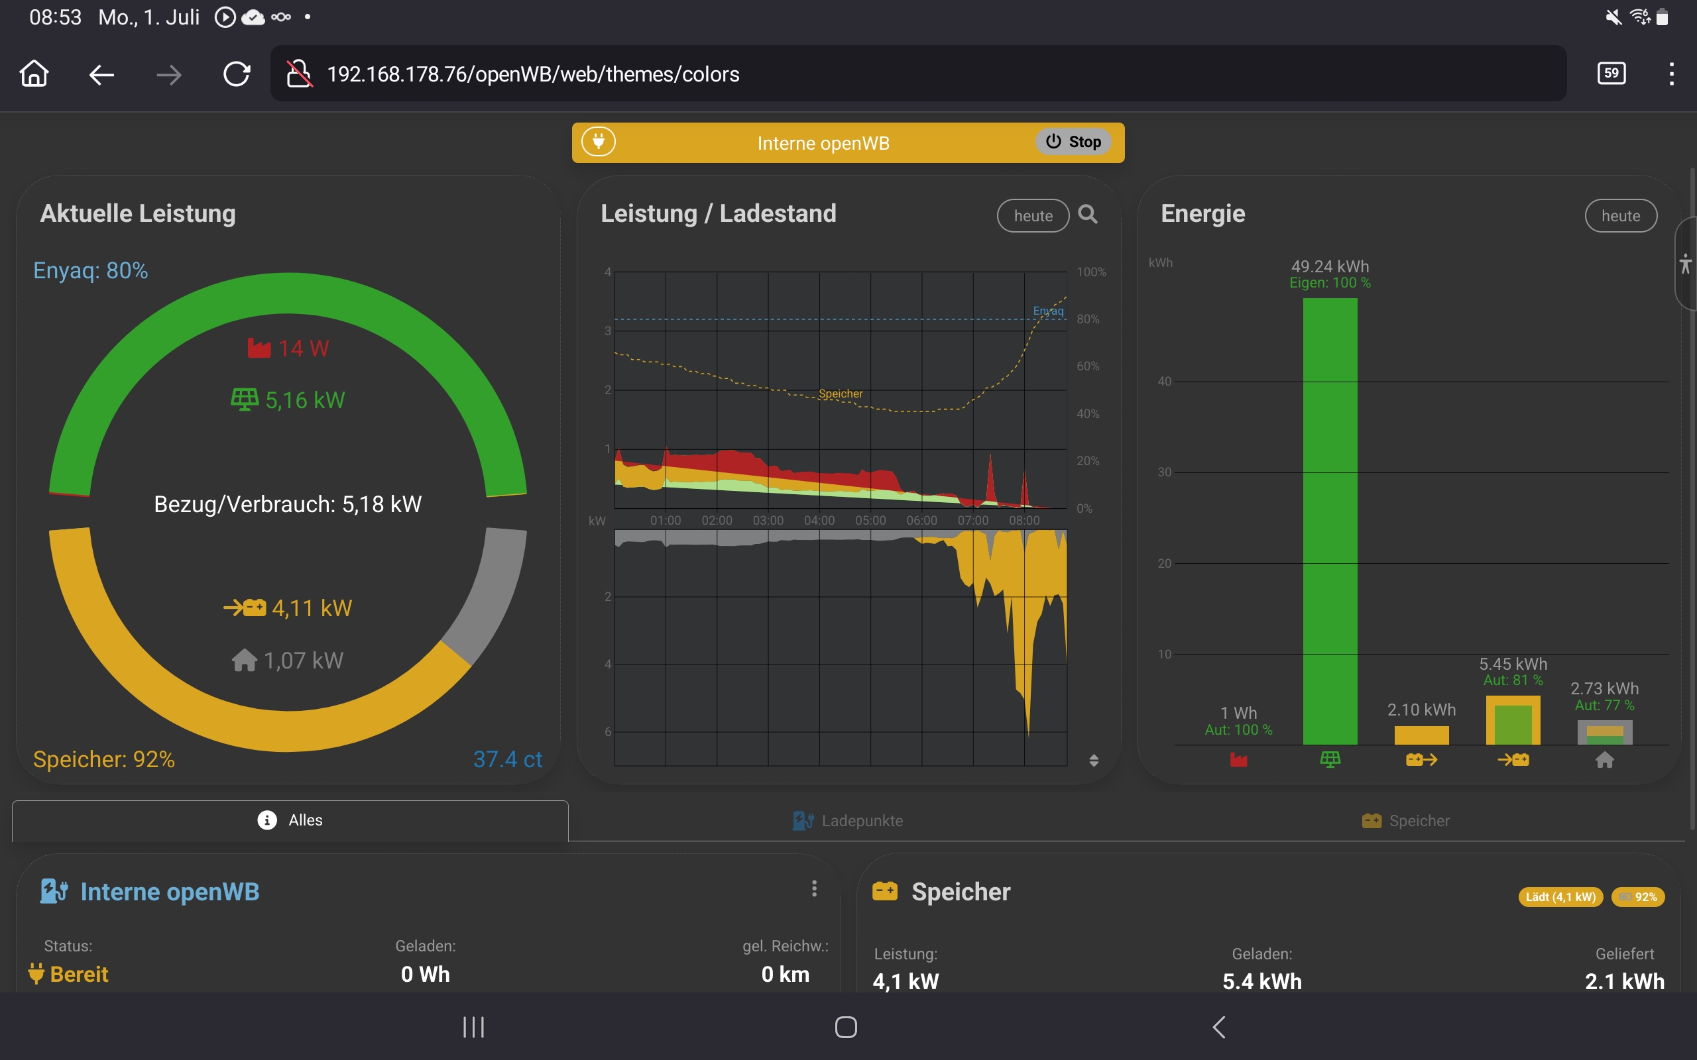1697x1060 pixels.
Task: Click the Lädt (4,1 kW) status badge
Action: point(1560,897)
